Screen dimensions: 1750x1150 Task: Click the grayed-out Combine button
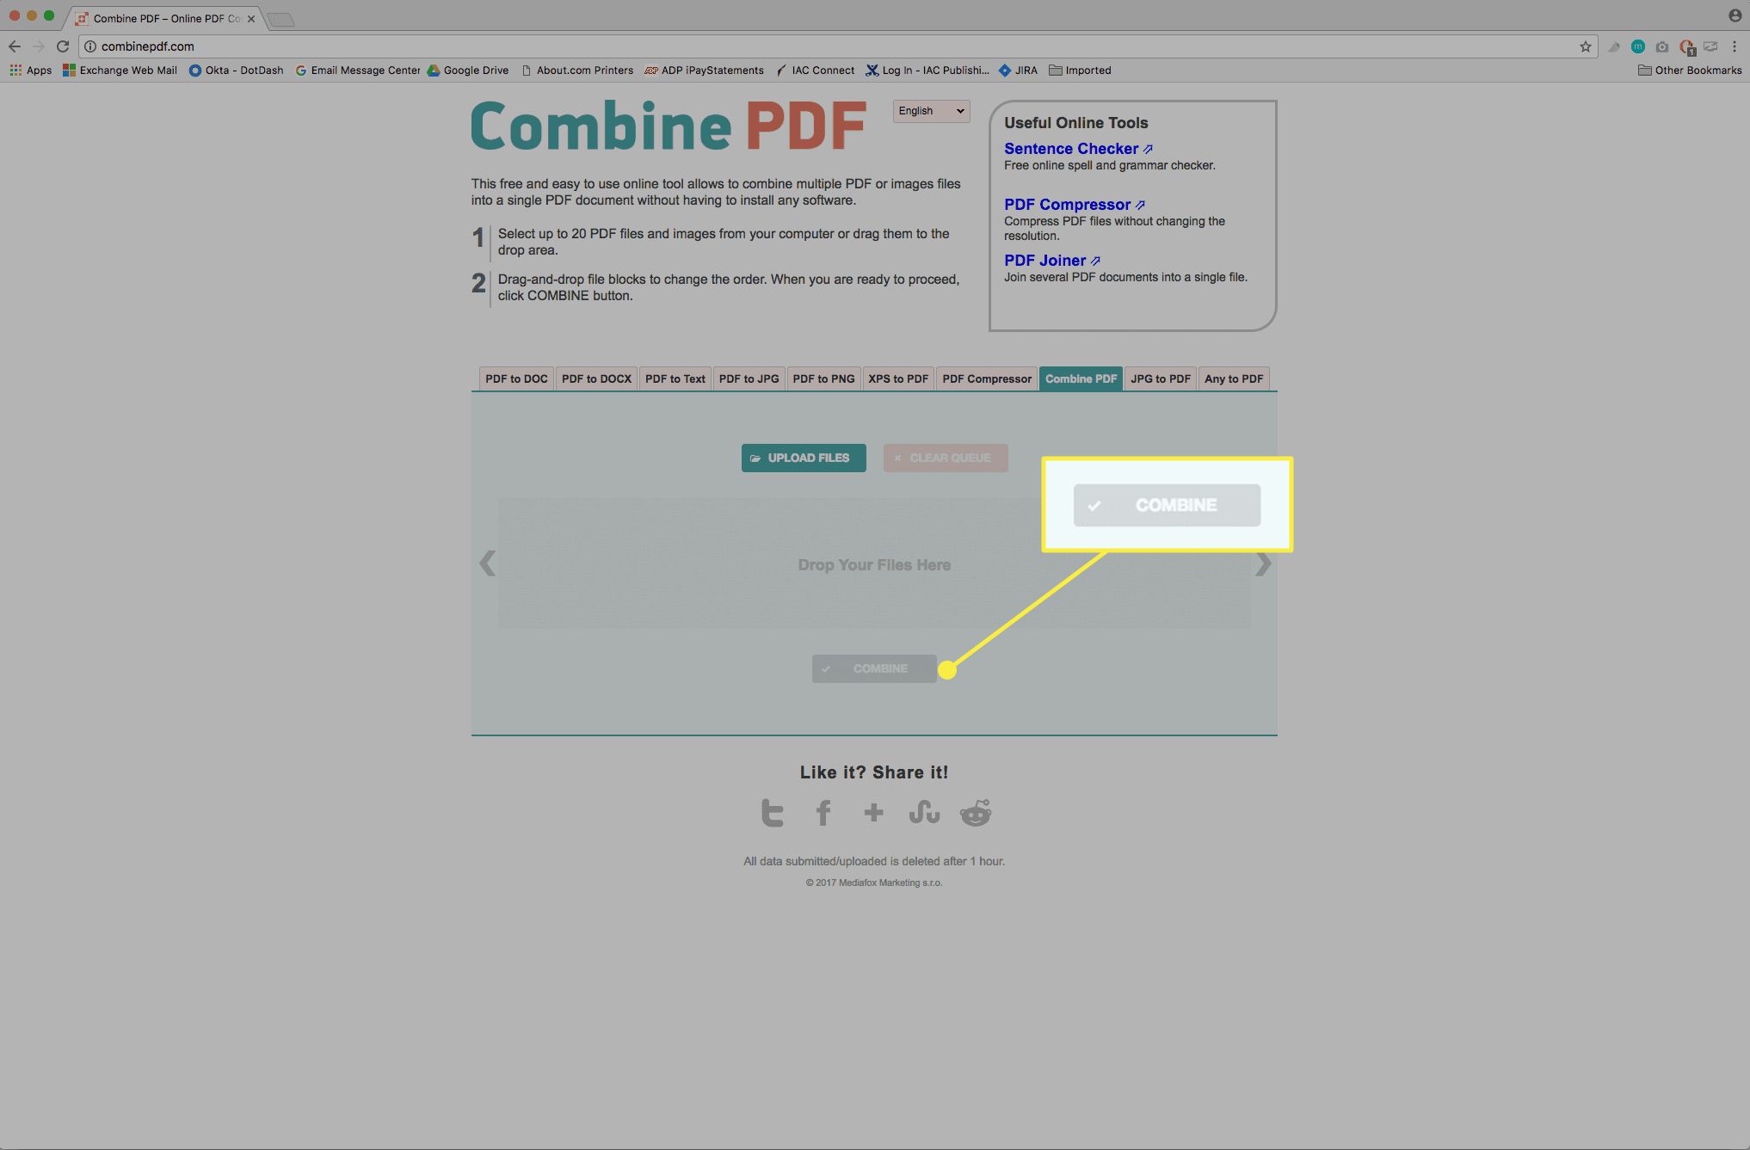pyautogui.click(x=874, y=667)
